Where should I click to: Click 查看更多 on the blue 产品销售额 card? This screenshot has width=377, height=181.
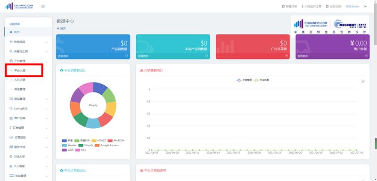pyautogui.click(x=63, y=56)
